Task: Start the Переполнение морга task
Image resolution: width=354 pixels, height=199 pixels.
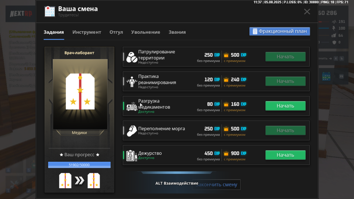Action: 285,130
